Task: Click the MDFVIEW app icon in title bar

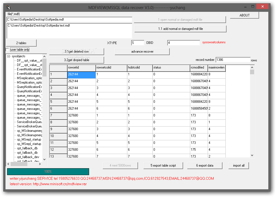Action: (x=8, y=7)
